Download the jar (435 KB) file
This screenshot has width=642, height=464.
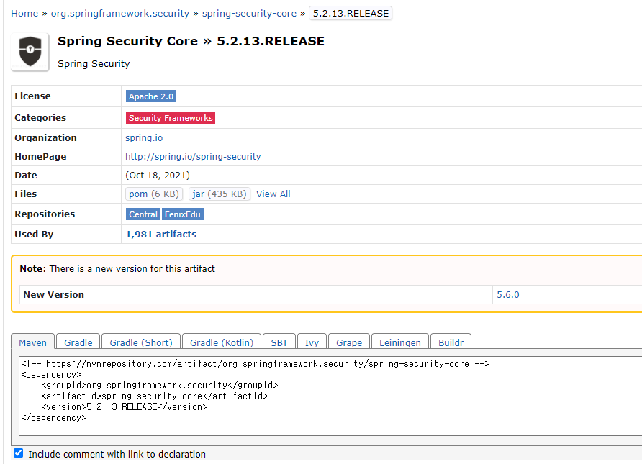pos(220,194)
